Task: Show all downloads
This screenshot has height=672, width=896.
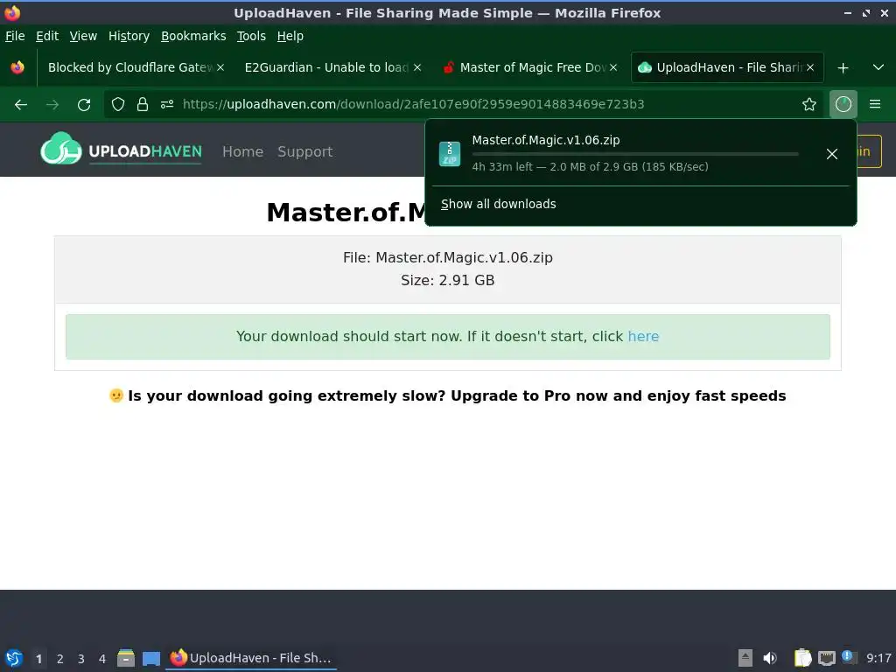Action: [498, 204]
